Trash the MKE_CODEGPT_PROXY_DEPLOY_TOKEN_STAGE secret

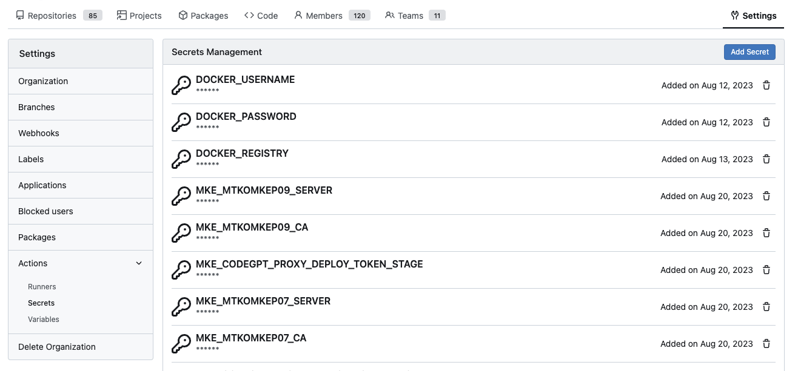coord(766,270)
